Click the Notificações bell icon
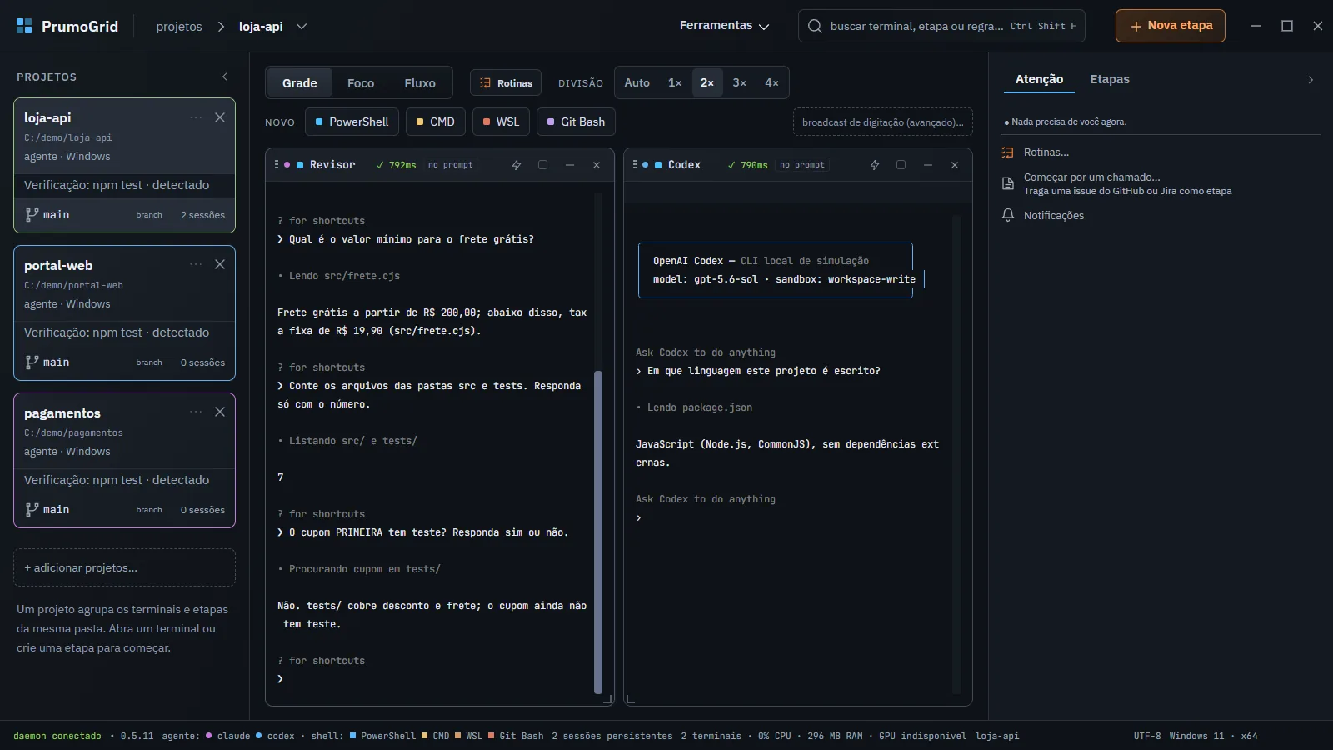 1008,215
